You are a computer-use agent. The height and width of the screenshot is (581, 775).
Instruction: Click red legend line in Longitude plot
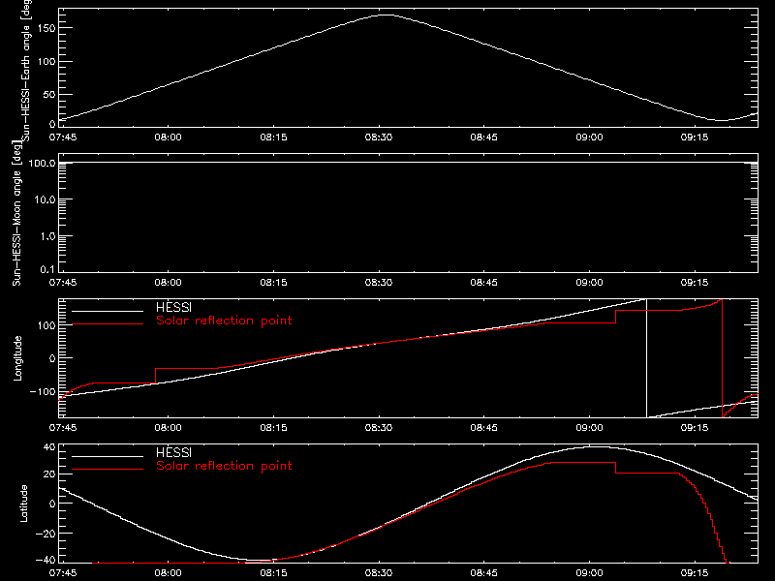[x=108, y=324]
